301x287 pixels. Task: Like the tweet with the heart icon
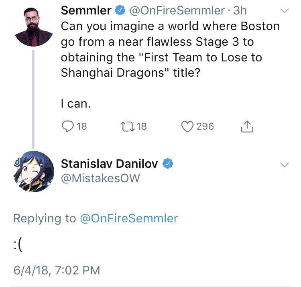pyautogui.click(x=187, y=126)
